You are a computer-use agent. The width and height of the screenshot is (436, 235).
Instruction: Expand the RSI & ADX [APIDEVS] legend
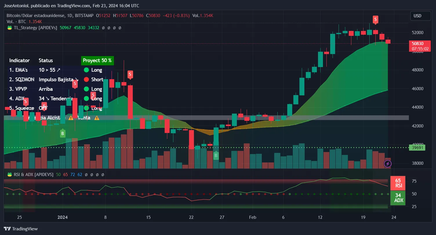(33, 175)
